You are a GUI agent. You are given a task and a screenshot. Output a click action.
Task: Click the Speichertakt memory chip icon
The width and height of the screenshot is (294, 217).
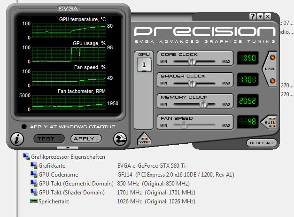click(x=34, y=201)
